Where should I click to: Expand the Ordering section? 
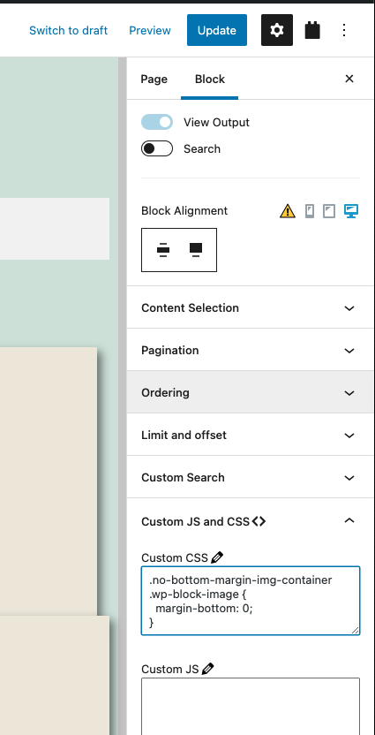[x=251, y=392]
